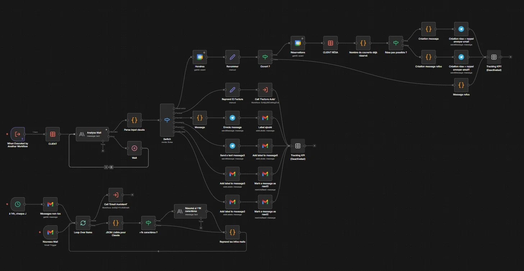The image size is (524, 271).
Task: Select the Wait pause node
Action: click(x=134, y=148)
